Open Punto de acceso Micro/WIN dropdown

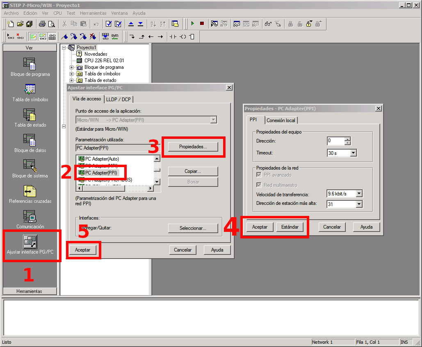point(213,120)
